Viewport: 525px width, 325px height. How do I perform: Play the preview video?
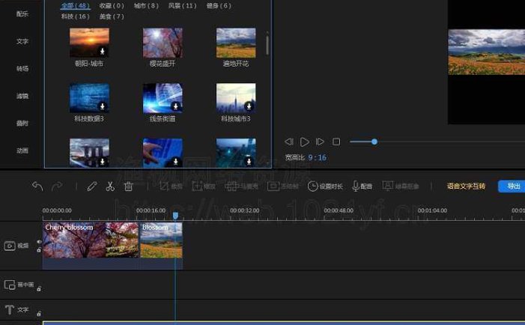[304, 142]
